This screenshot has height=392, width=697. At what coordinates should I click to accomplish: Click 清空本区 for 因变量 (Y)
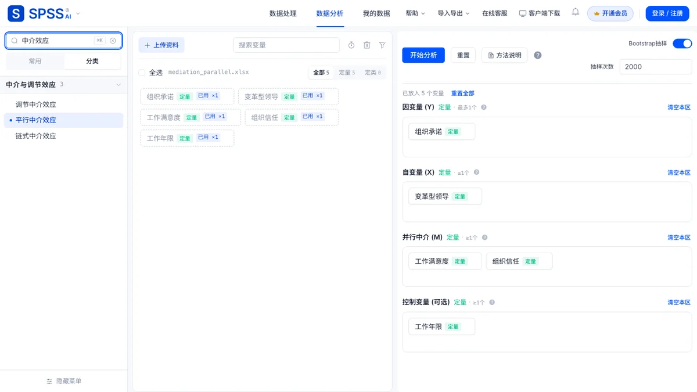pyautogui.click(x=679, y=107)
